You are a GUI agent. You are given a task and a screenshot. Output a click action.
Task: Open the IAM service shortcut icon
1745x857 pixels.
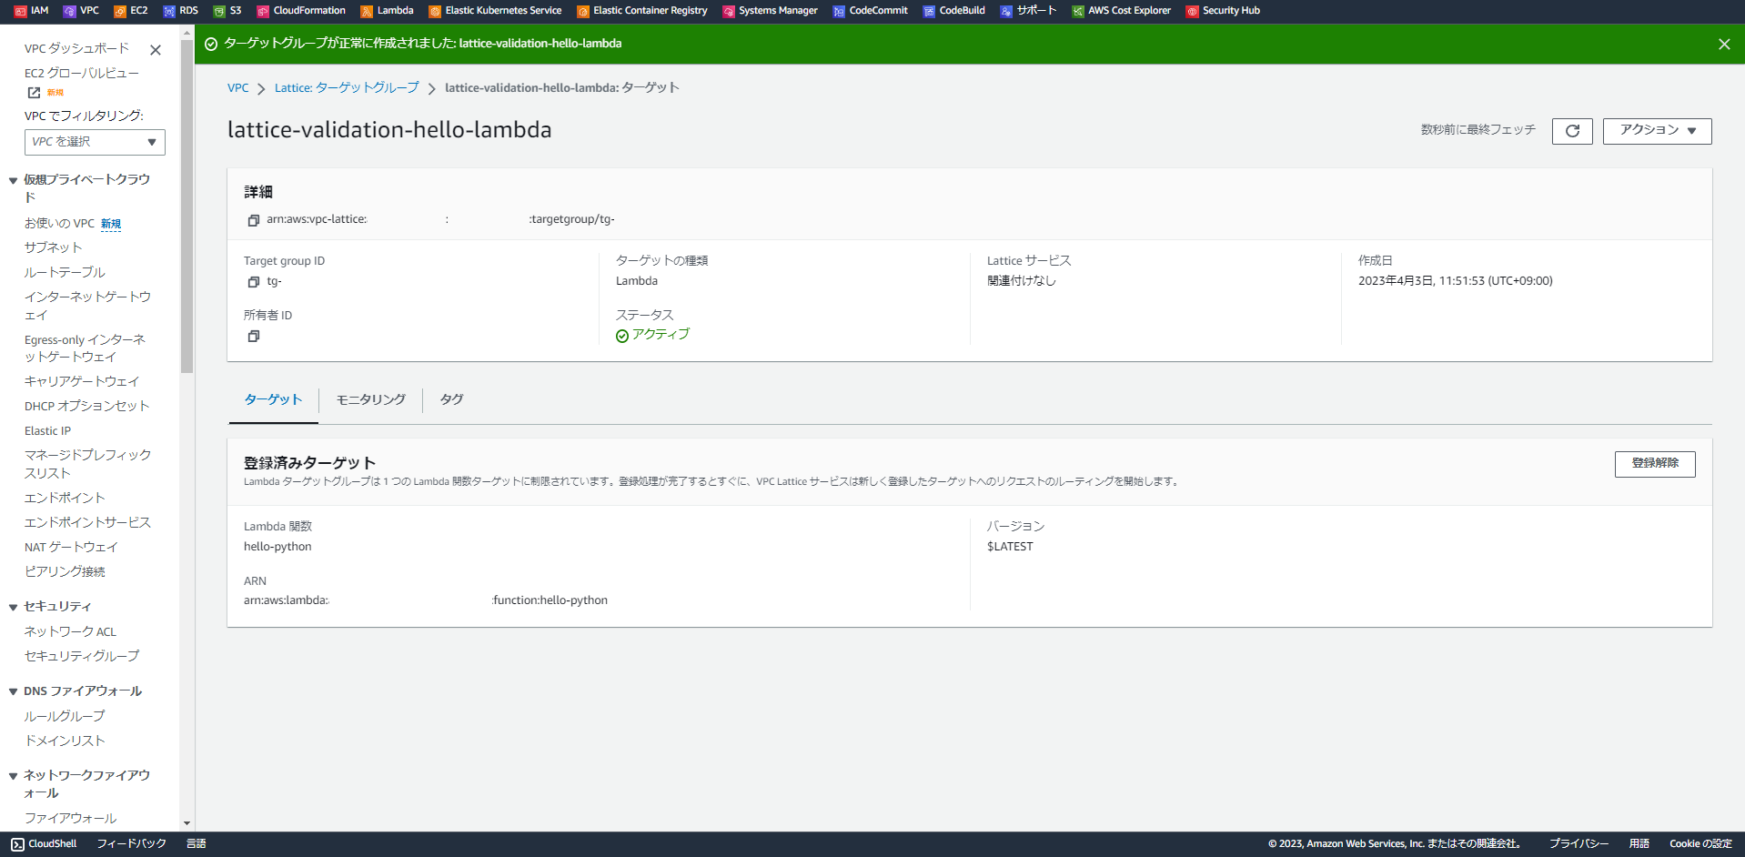click(x=21, y=11)
